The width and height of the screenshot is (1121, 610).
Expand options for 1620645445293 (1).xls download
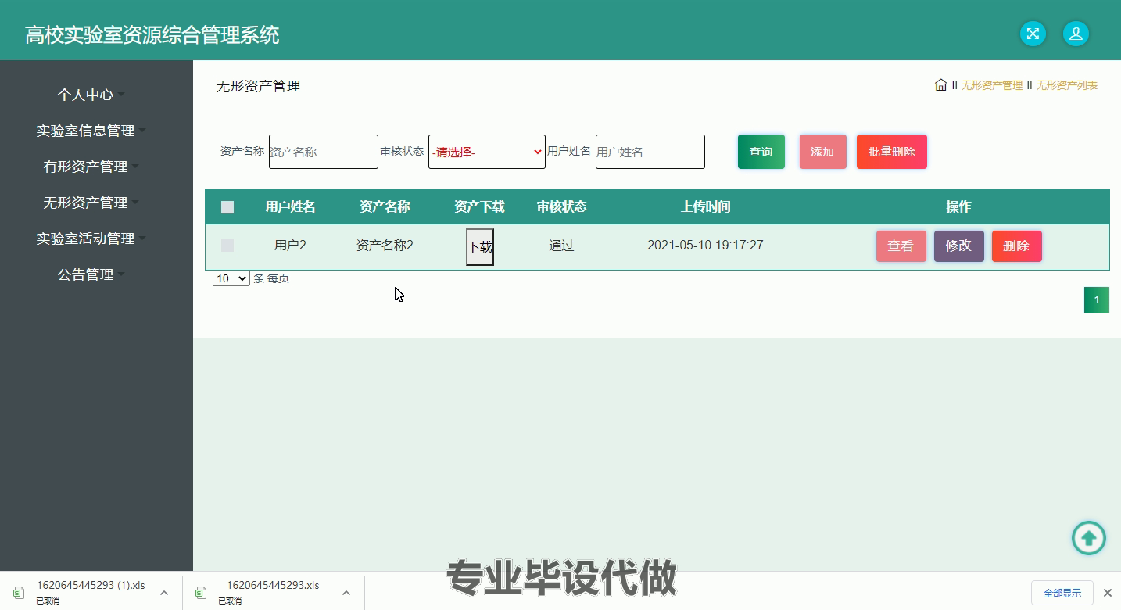pos(164,593)
